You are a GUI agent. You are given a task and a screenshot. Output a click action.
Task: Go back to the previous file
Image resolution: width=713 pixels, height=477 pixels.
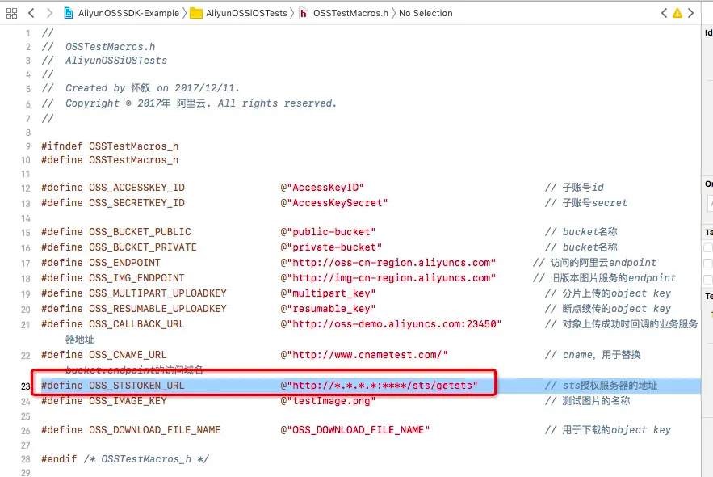tap(31, 13)
